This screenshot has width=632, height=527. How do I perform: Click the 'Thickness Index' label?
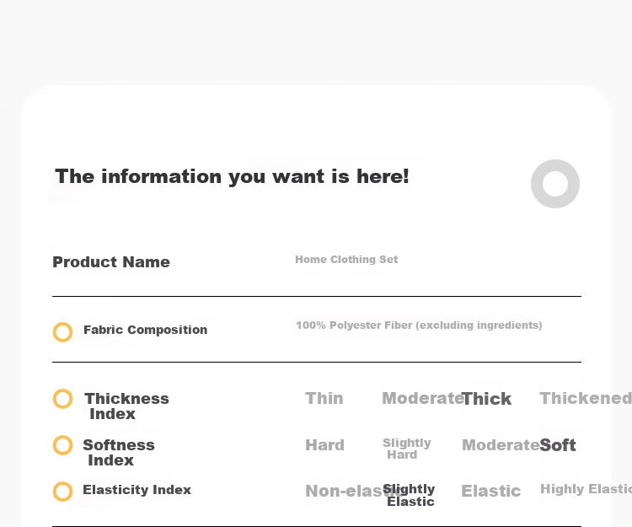126,406
